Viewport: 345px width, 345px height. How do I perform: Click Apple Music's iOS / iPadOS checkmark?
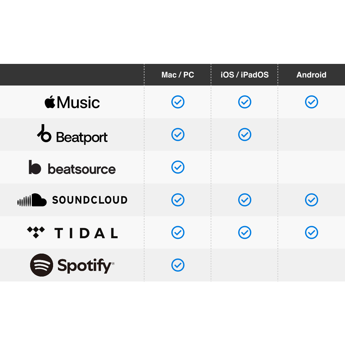tap(245, 102)
